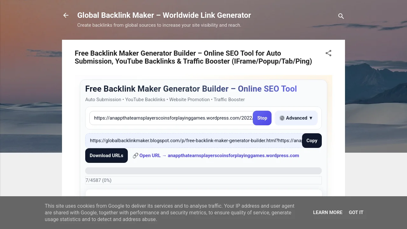Copy the generated backlink URL

[x=312, y=141]
